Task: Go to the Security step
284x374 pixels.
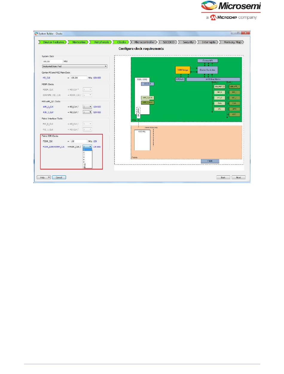Action: tap(188, 42)
